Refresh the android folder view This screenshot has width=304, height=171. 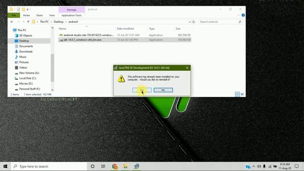pyautogui.click(x=193, y=22)
